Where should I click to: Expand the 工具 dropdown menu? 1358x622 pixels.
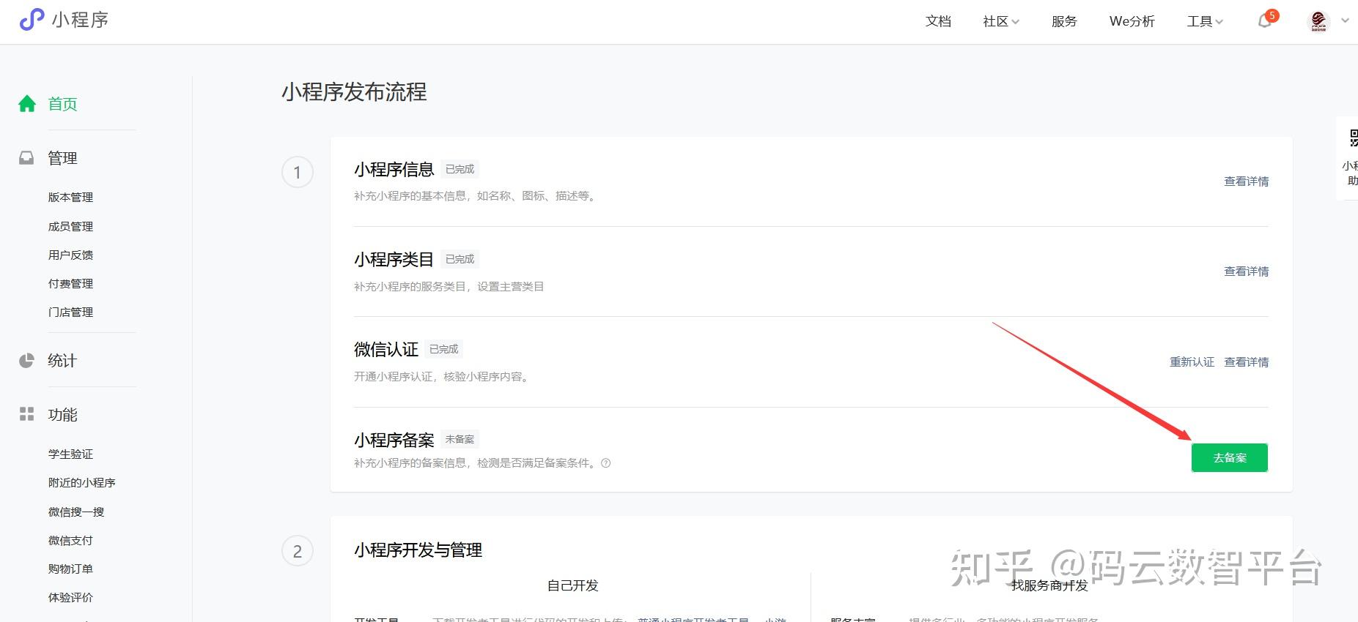(1205, 21)
